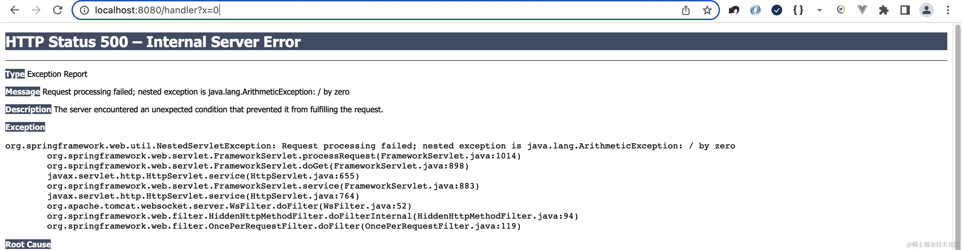The image size is (962, 250).
Task: Open Chrome's three-dot menu
Action: [948, 10]
